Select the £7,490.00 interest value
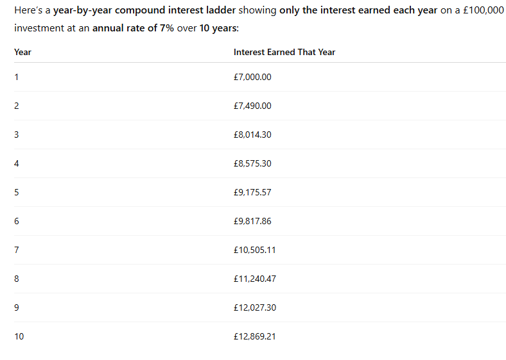The image size is (506, 360). tap(252, 106)
